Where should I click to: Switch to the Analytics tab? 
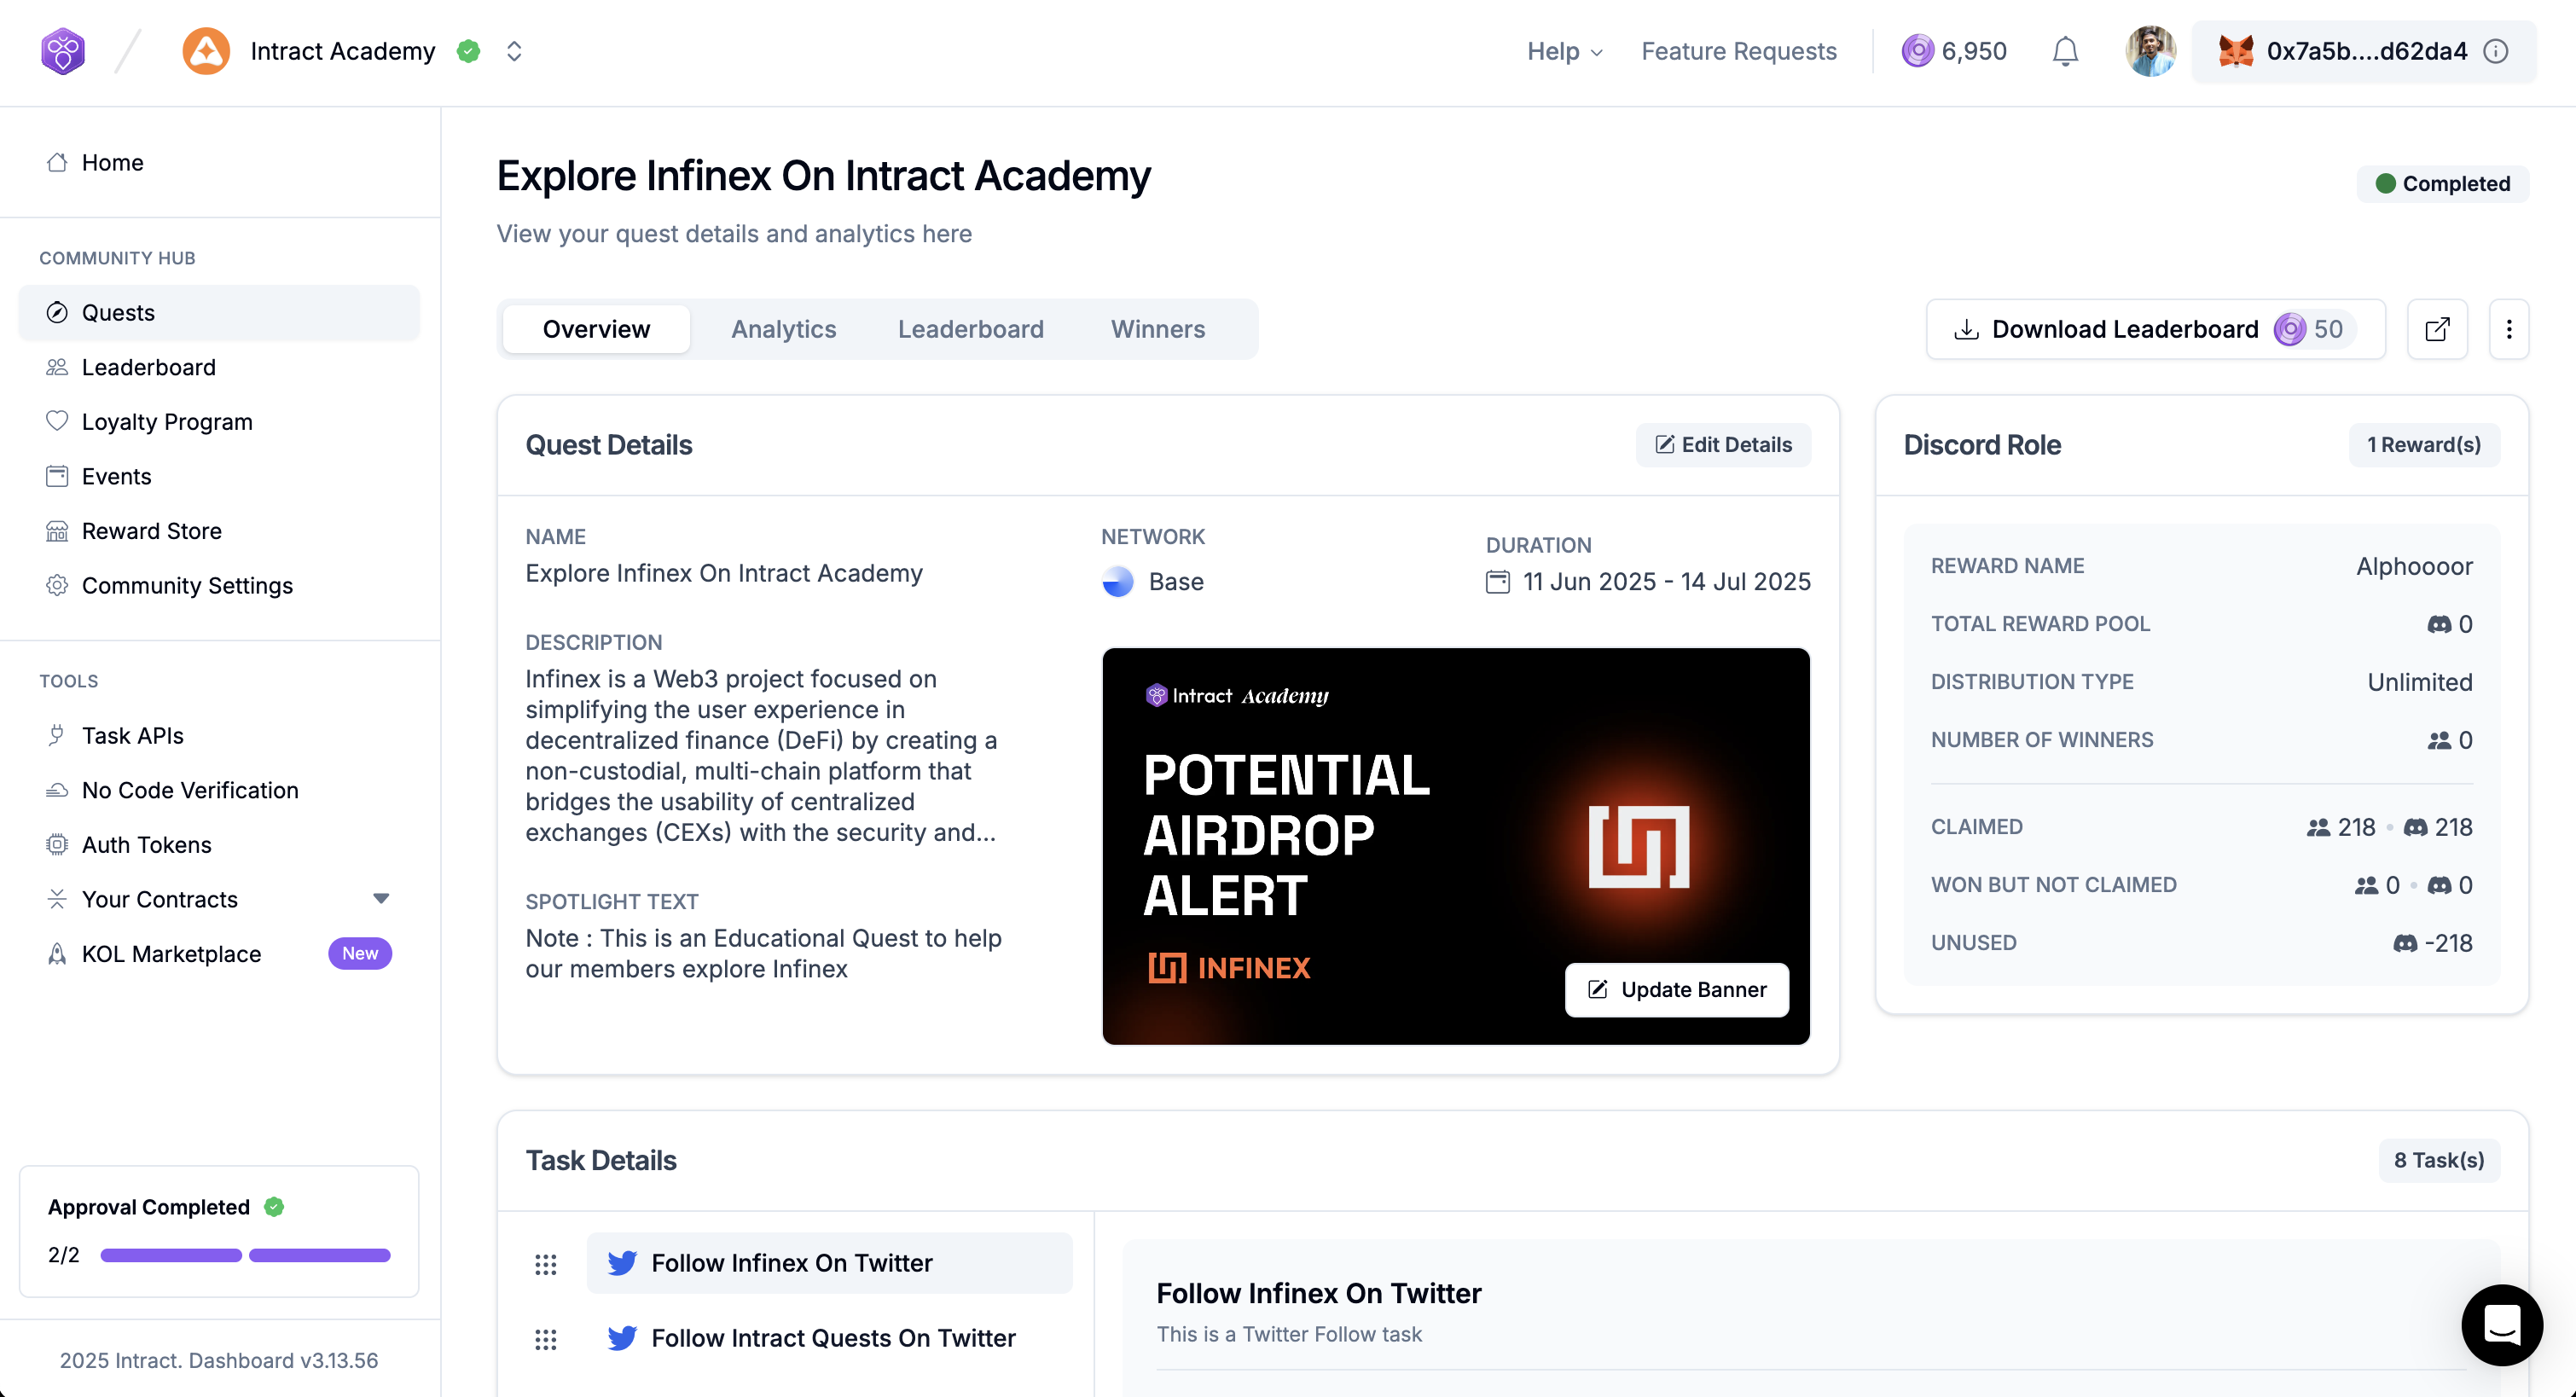coord(783,329)
